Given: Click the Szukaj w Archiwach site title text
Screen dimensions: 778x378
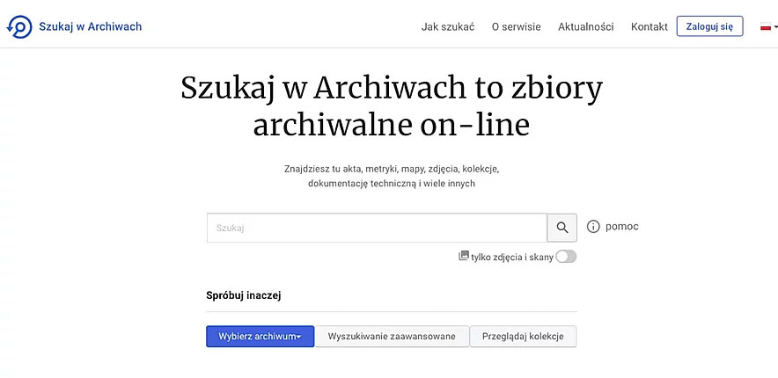Looking at the screenshot, I should (x=91, y=26).
